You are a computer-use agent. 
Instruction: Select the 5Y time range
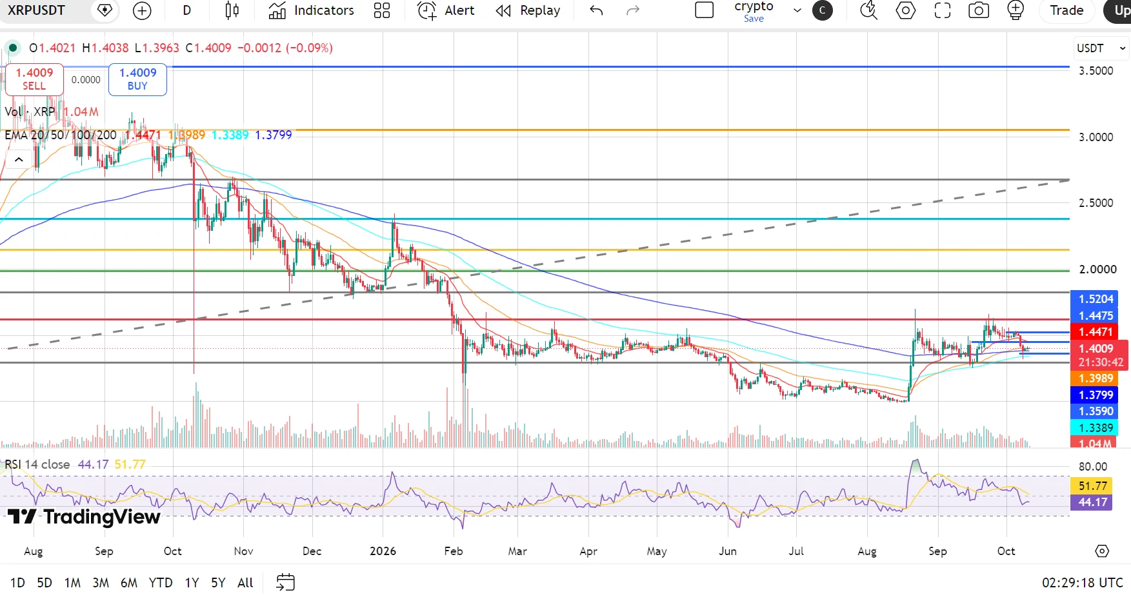click(x=218, y=583)
